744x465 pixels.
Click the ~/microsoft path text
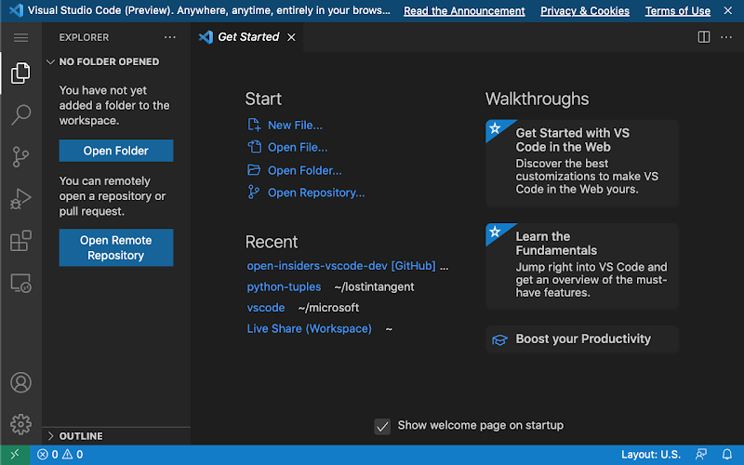[328, 308]
